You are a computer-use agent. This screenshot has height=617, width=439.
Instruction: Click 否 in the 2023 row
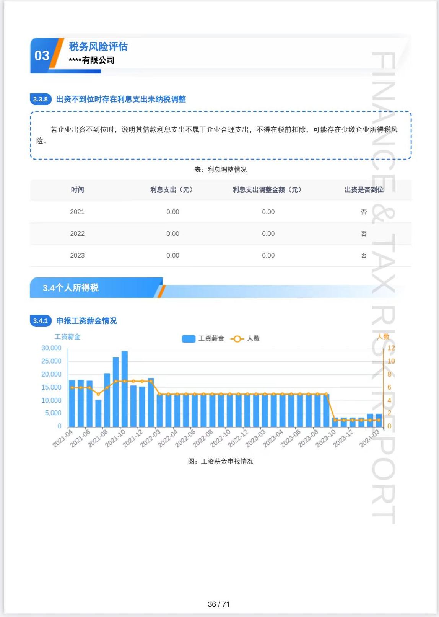[364, 256]
